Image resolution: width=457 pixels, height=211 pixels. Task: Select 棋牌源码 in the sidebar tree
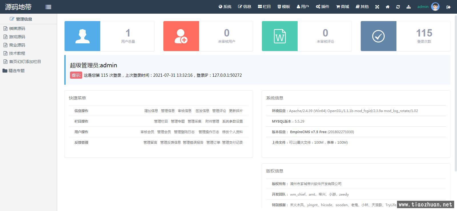click(x=17, y=29)
